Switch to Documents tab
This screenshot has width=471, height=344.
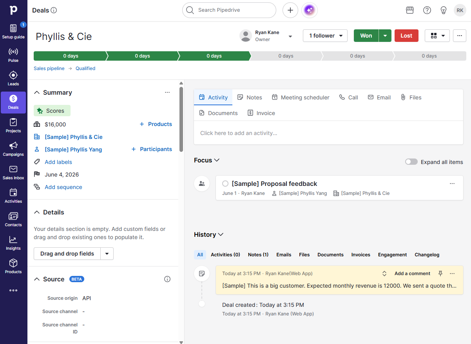(218, 113)
